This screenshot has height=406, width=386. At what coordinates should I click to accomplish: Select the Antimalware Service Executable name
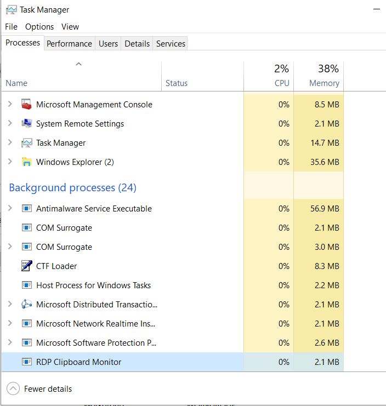pos(94,208)
